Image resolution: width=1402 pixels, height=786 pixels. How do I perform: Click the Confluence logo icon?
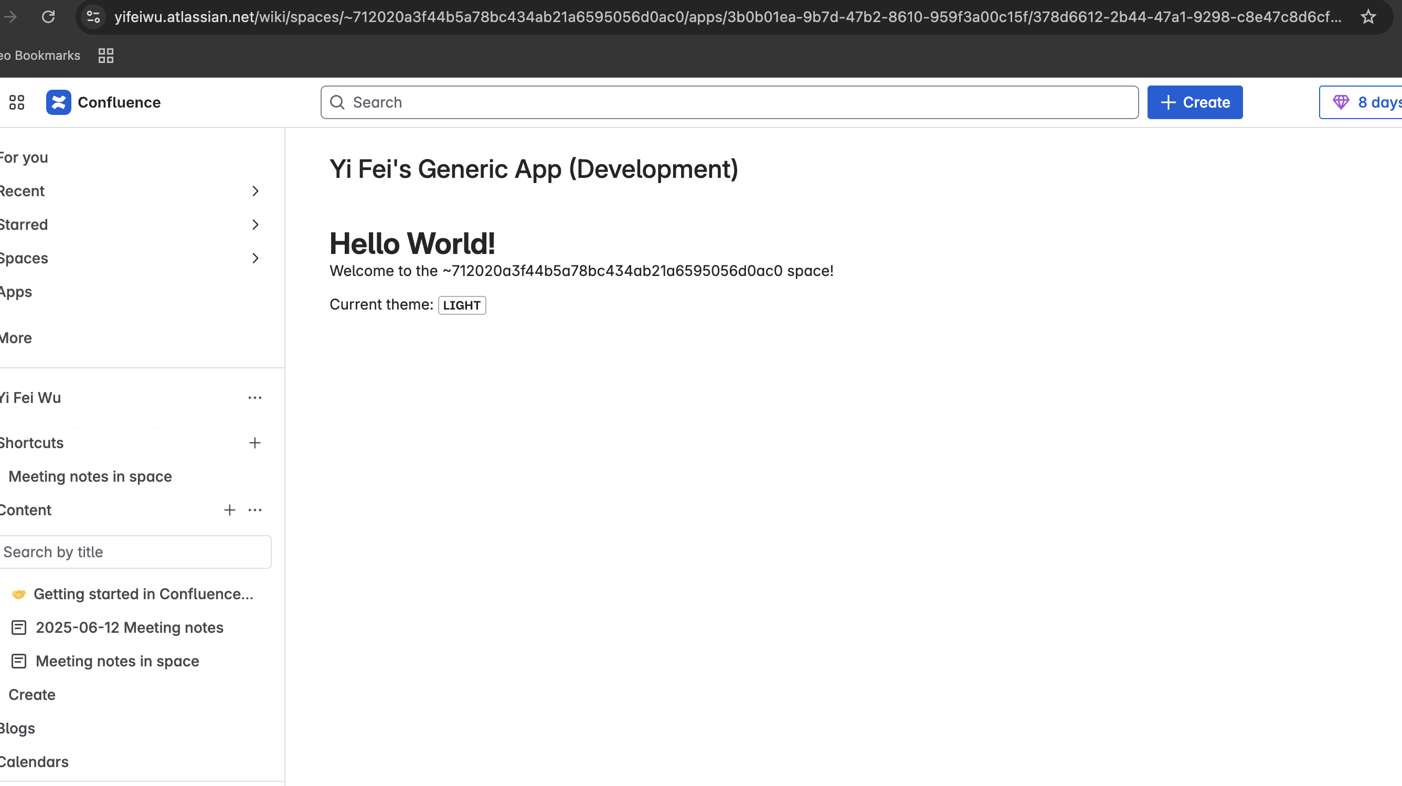click(59, 102)
